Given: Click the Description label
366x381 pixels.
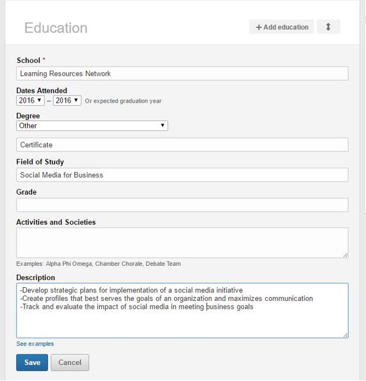Looking at the screenshot, I should (36, 278).
